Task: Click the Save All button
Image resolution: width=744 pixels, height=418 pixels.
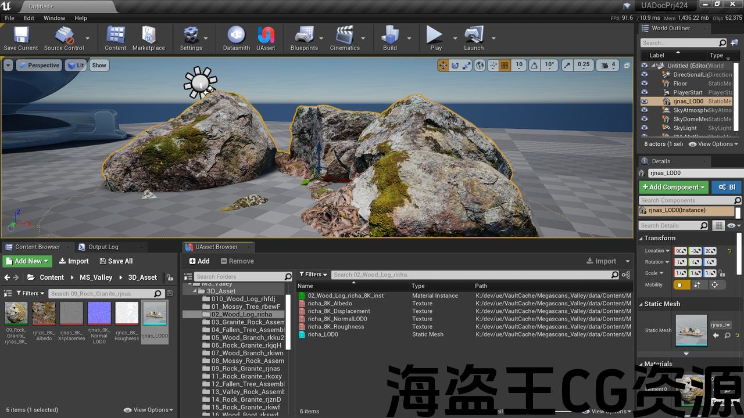Action: (x=116, y=261)
